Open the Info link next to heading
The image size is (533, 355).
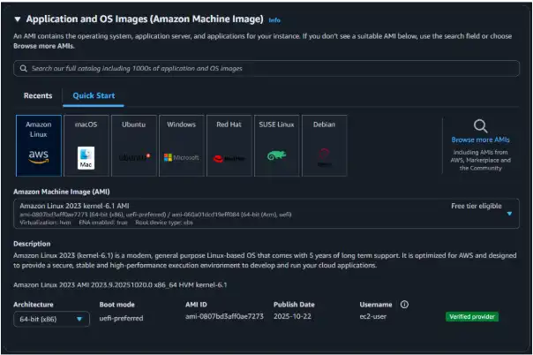tap(274, 19)
